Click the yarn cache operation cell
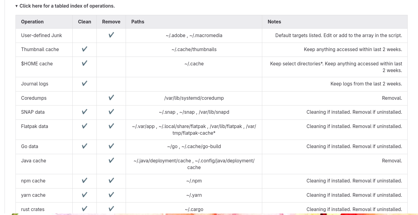The height and width of the screenshot is (215, 418). pyautogui.click(x=44, y=196)
